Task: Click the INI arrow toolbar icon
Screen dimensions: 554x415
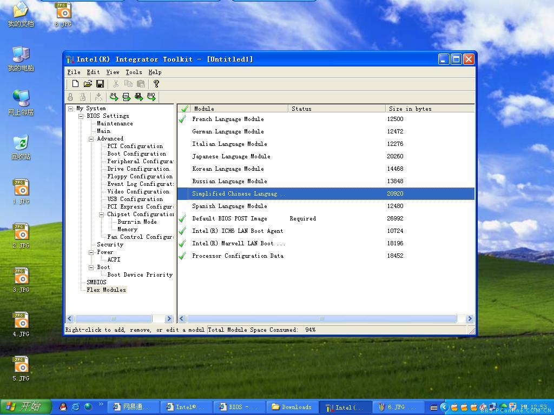Action: (x=114, y=97)
